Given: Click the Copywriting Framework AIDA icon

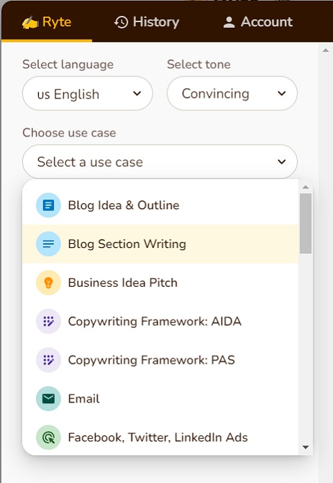Looking at the screenshot, I should [x=49, y=322].
